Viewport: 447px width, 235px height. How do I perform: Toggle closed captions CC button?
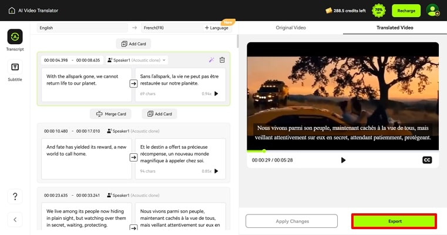click(x=427, y=160)
